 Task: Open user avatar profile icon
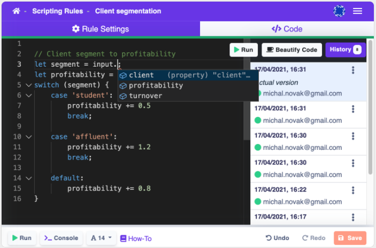pos(339,11)
